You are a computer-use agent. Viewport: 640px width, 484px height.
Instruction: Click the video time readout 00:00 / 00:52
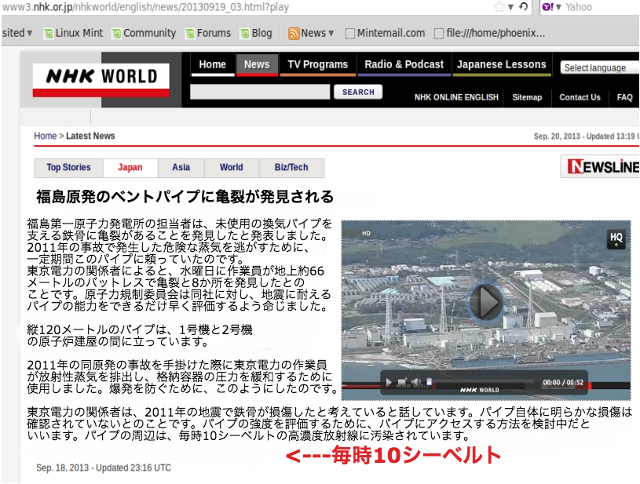563,383
